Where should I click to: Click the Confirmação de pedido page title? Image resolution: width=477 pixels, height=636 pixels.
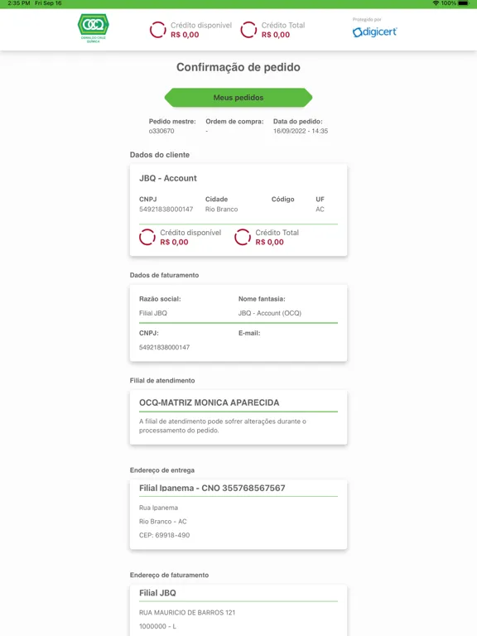pyautogui.click(x=238, y=67)
